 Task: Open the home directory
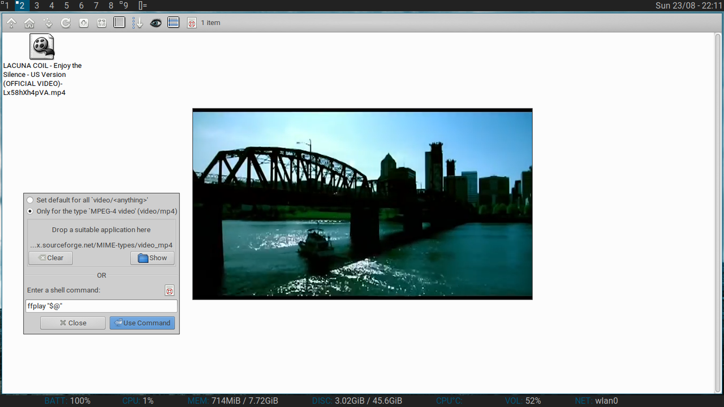click(x=29, y=23)
